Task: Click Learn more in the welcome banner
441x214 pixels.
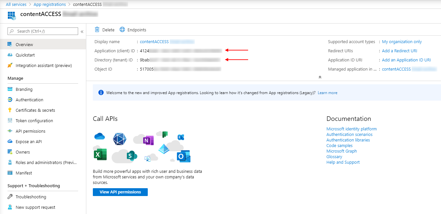Action: [x=327, y=93]
